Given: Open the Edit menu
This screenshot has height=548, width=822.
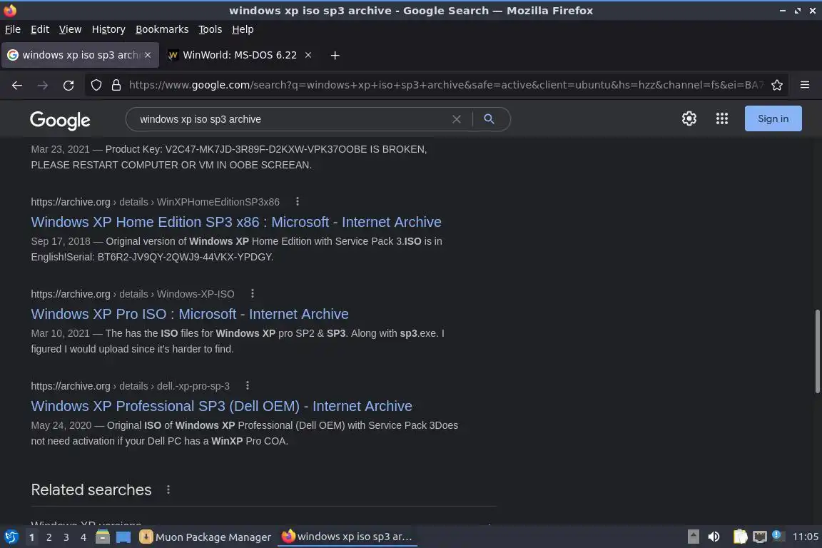Looking at the screenshot, I should [x=40, y=29].
